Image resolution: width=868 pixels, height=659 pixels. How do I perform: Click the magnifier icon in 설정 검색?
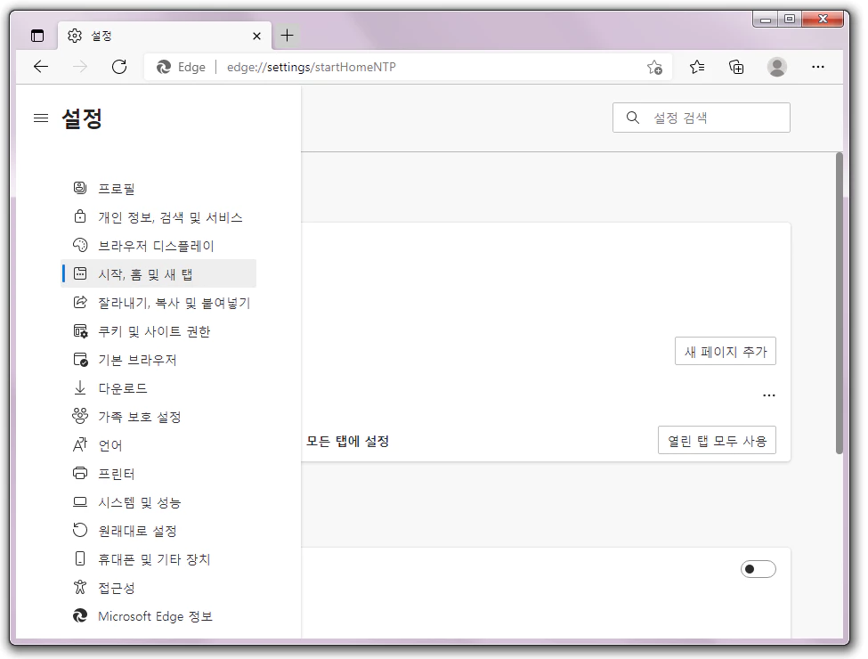pos(633,118)
